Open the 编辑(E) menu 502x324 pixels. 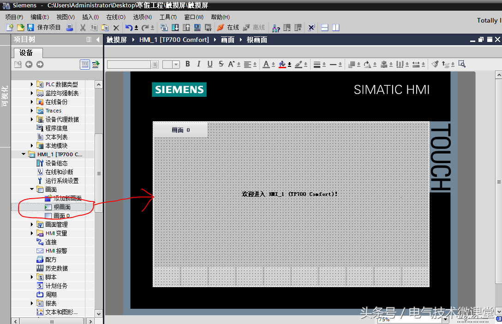coord(40,17)
